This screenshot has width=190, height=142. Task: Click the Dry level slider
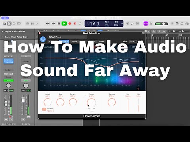point(128,105)
